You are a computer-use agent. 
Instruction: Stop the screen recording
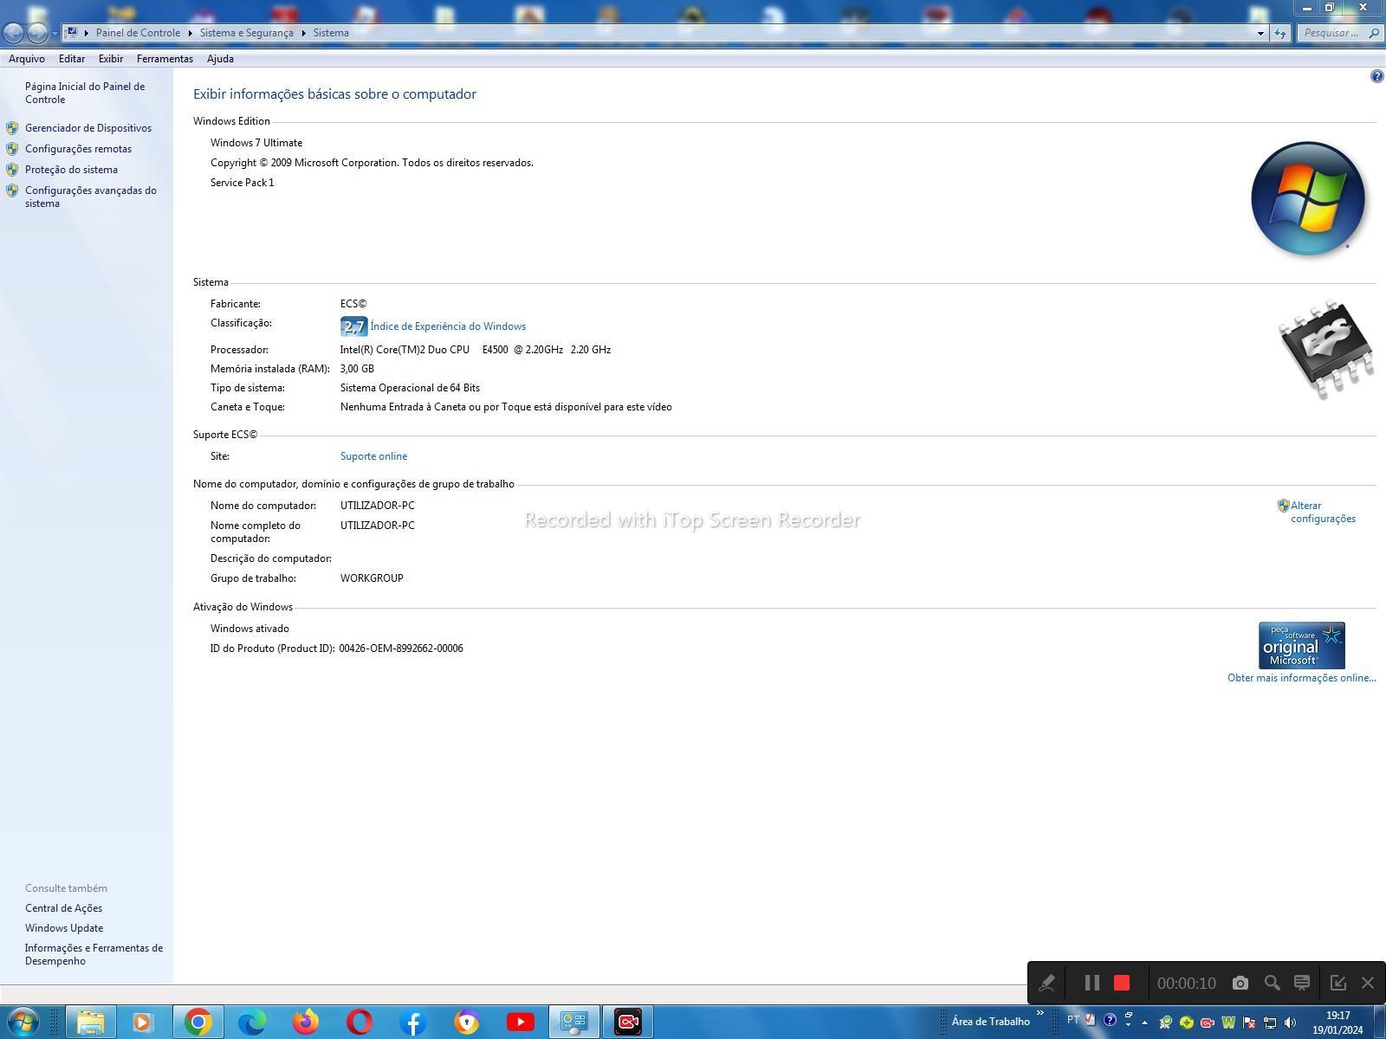point(1122,983)
